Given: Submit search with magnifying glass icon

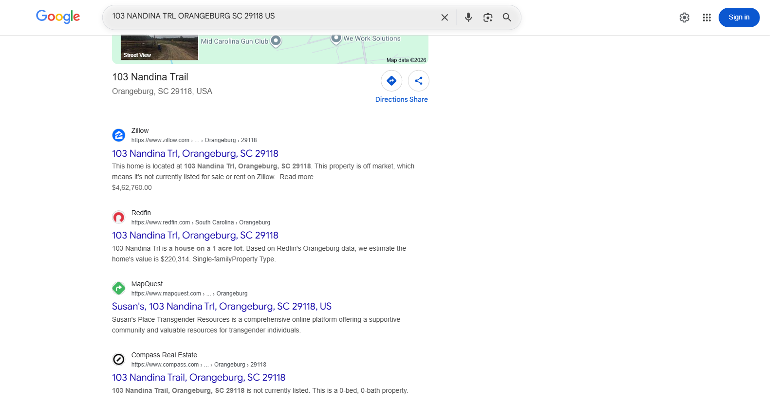Looking at the screenshot, I should [507, 18].
